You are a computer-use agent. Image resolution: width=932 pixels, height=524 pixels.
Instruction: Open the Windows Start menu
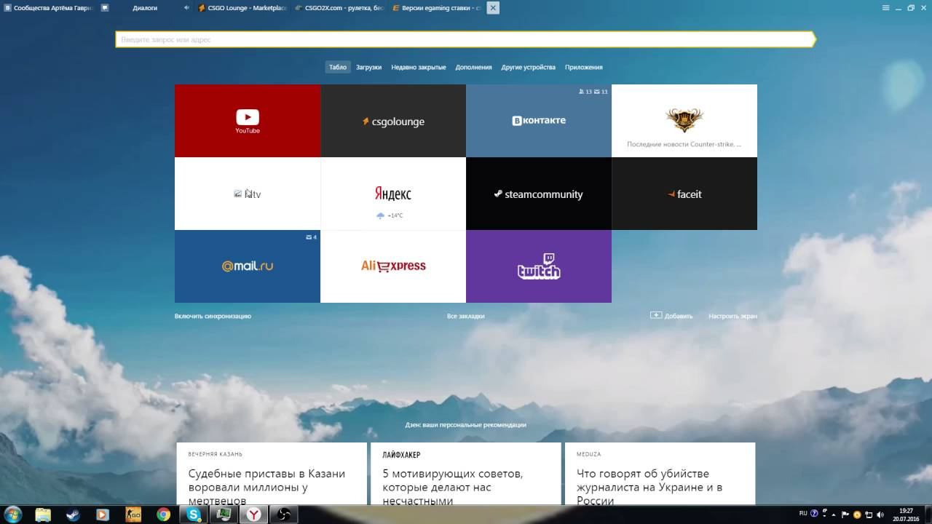click(x=12, y=515)
